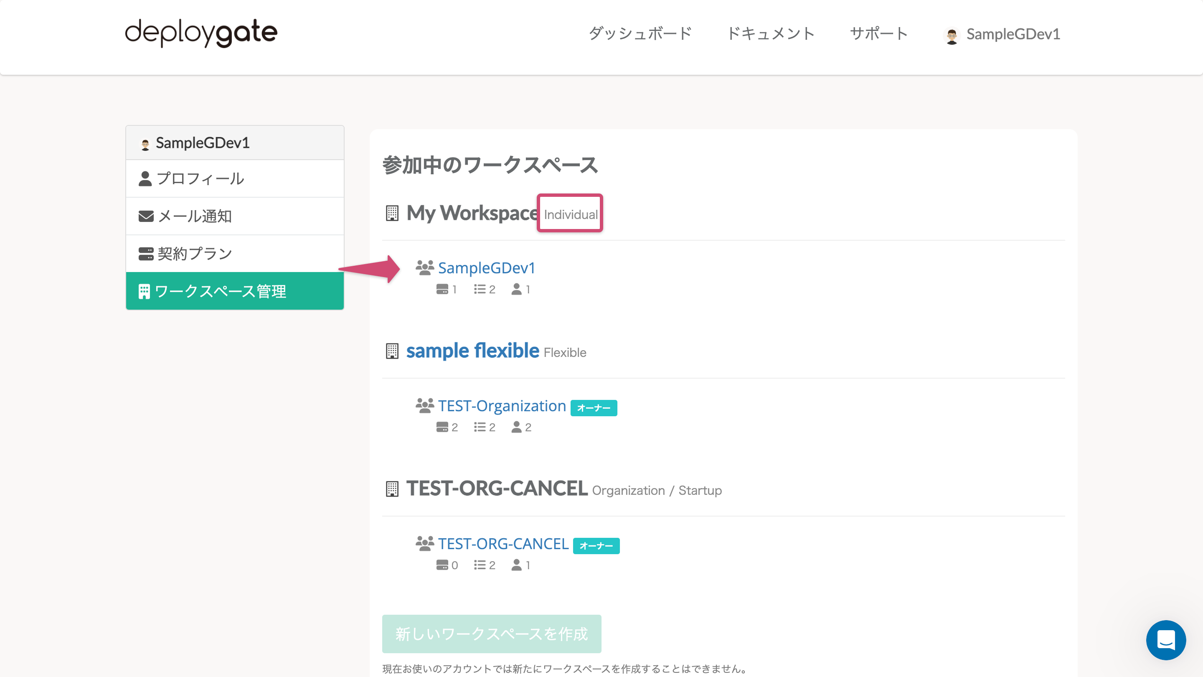
Task: Click the deploygate logo
Action: coord(201,33)
